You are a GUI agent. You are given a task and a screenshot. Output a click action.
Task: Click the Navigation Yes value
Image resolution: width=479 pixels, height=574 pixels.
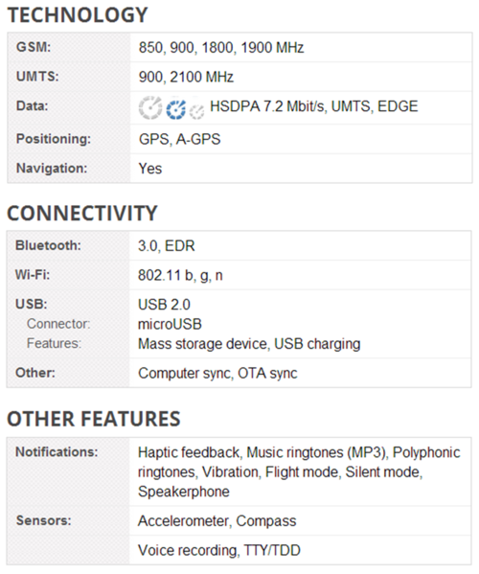[150, 169]
